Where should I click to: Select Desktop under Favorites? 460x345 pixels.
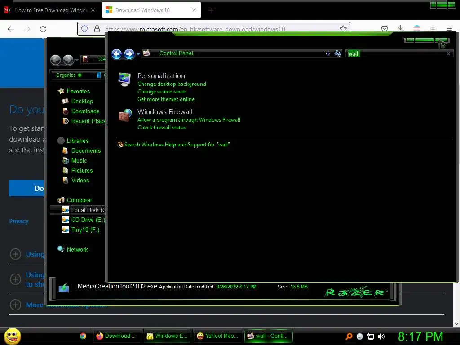82,101
